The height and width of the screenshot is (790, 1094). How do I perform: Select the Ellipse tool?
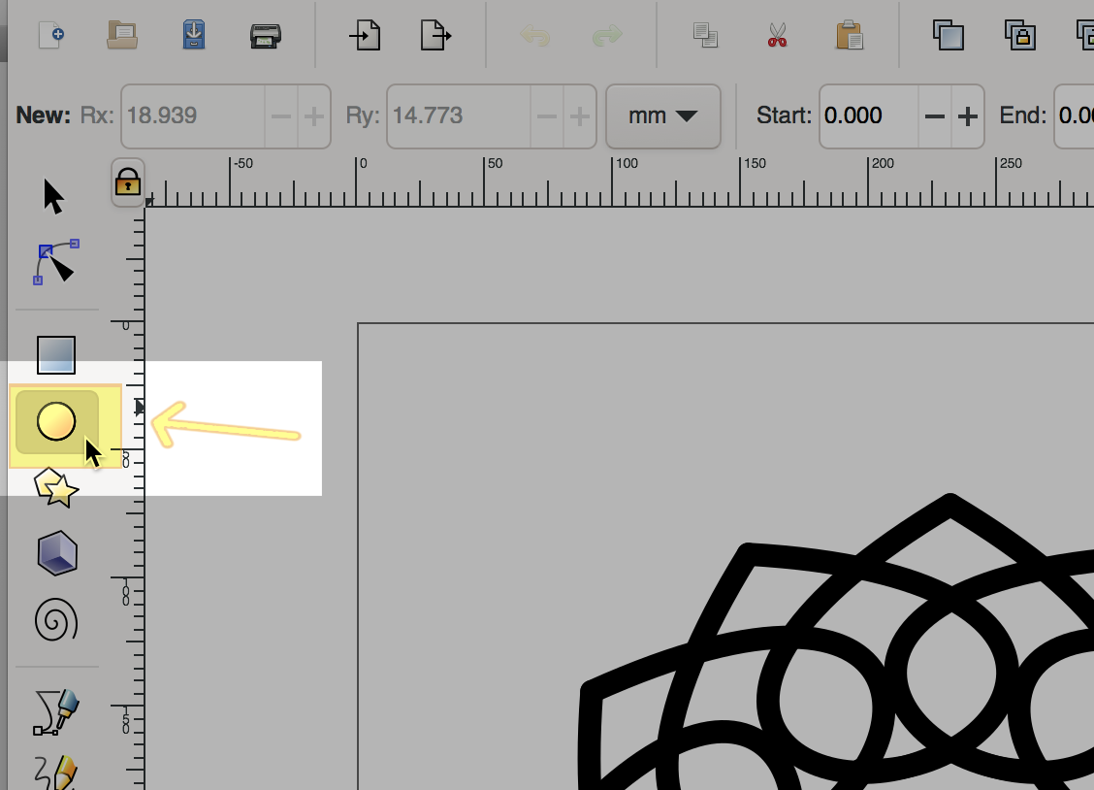point(56,422)
